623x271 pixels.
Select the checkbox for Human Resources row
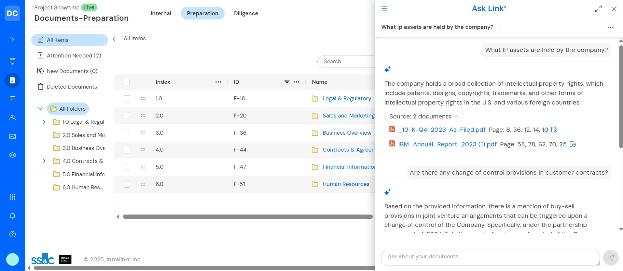point(127,184)
